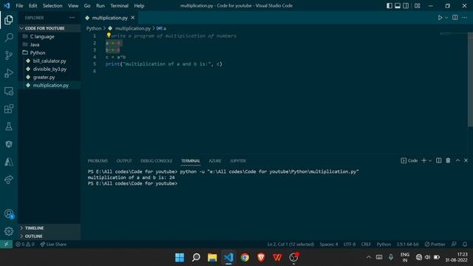Viewport: 473px width, 266px height.
Task: Click Prettier status bar item
Action: click(x=435, y=245)
